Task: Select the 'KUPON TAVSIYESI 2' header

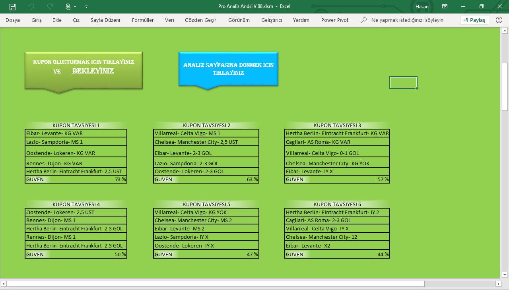Action: [206, 125]
